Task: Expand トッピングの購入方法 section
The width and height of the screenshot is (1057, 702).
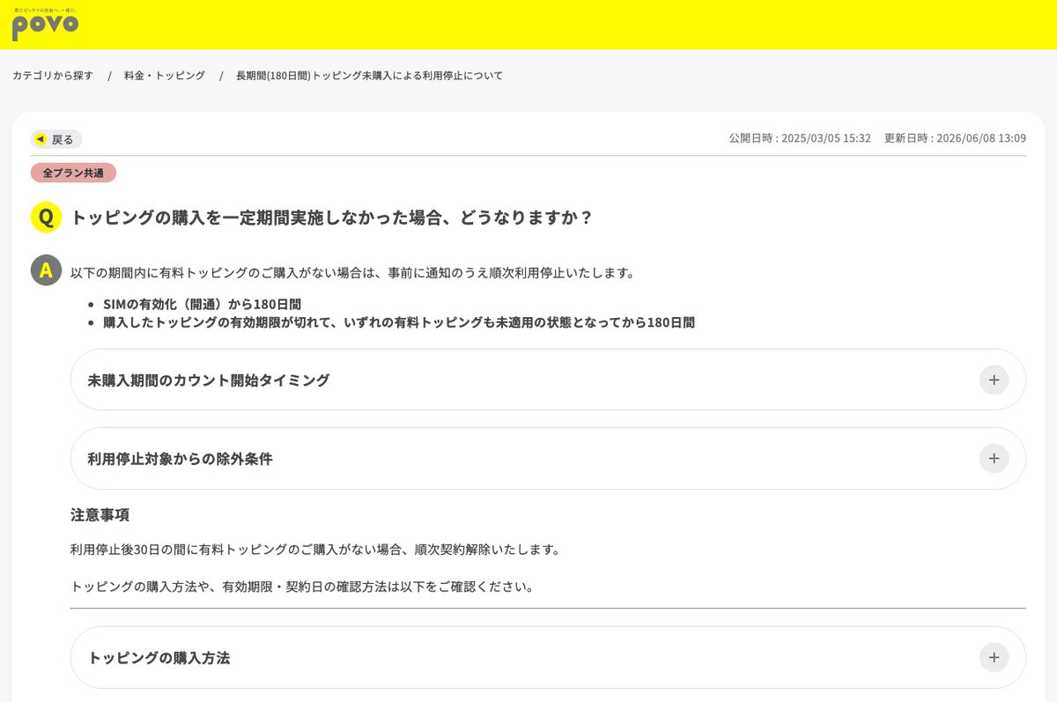Action: click(548, 657)
